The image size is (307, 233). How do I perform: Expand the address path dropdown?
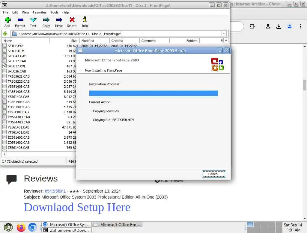[x=224, y=34]
